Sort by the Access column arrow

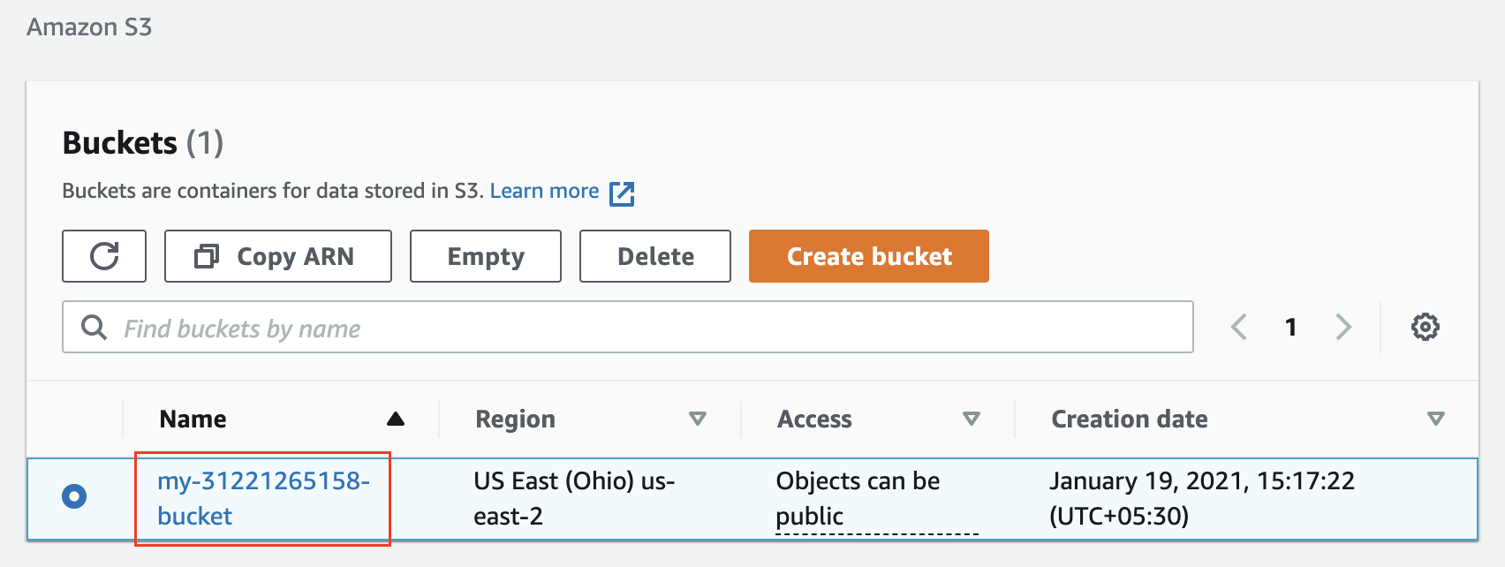972,419
